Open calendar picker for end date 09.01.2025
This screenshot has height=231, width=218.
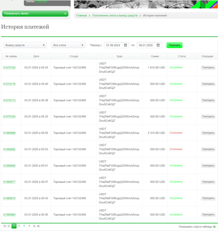[x=158, y=45]
